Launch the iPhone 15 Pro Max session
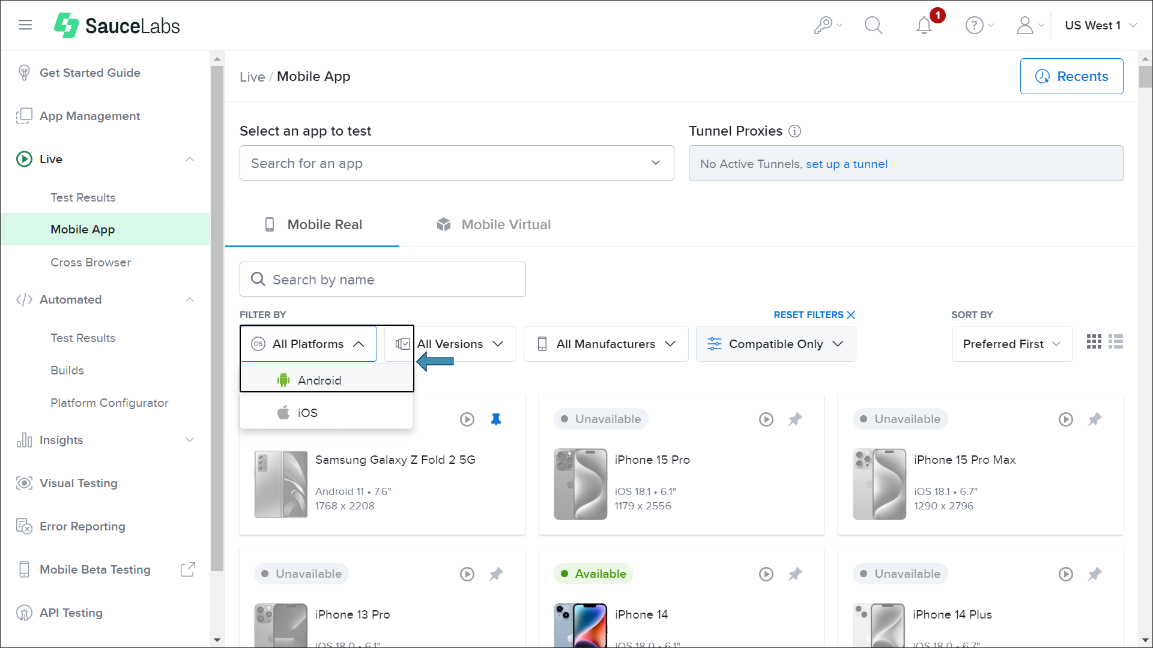Screen dimensions: 1153x648 [x=1066, y=419]
